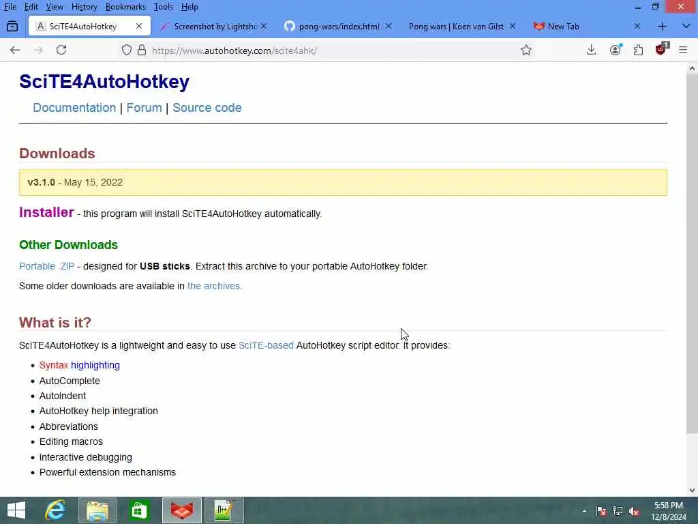The image size is (698, 524).
Task: Open the network status tray icon
Action: (618, 511)
